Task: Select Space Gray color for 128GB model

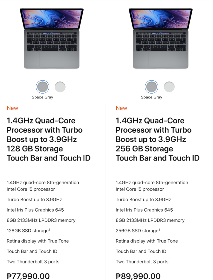Action: (x=42, y=87)
